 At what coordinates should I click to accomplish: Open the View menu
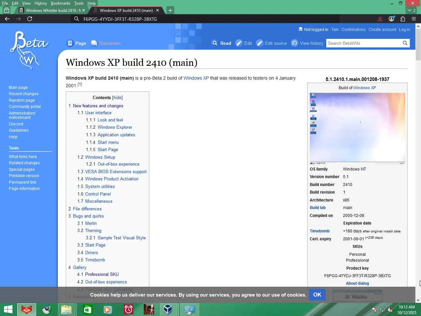point(26,3)
